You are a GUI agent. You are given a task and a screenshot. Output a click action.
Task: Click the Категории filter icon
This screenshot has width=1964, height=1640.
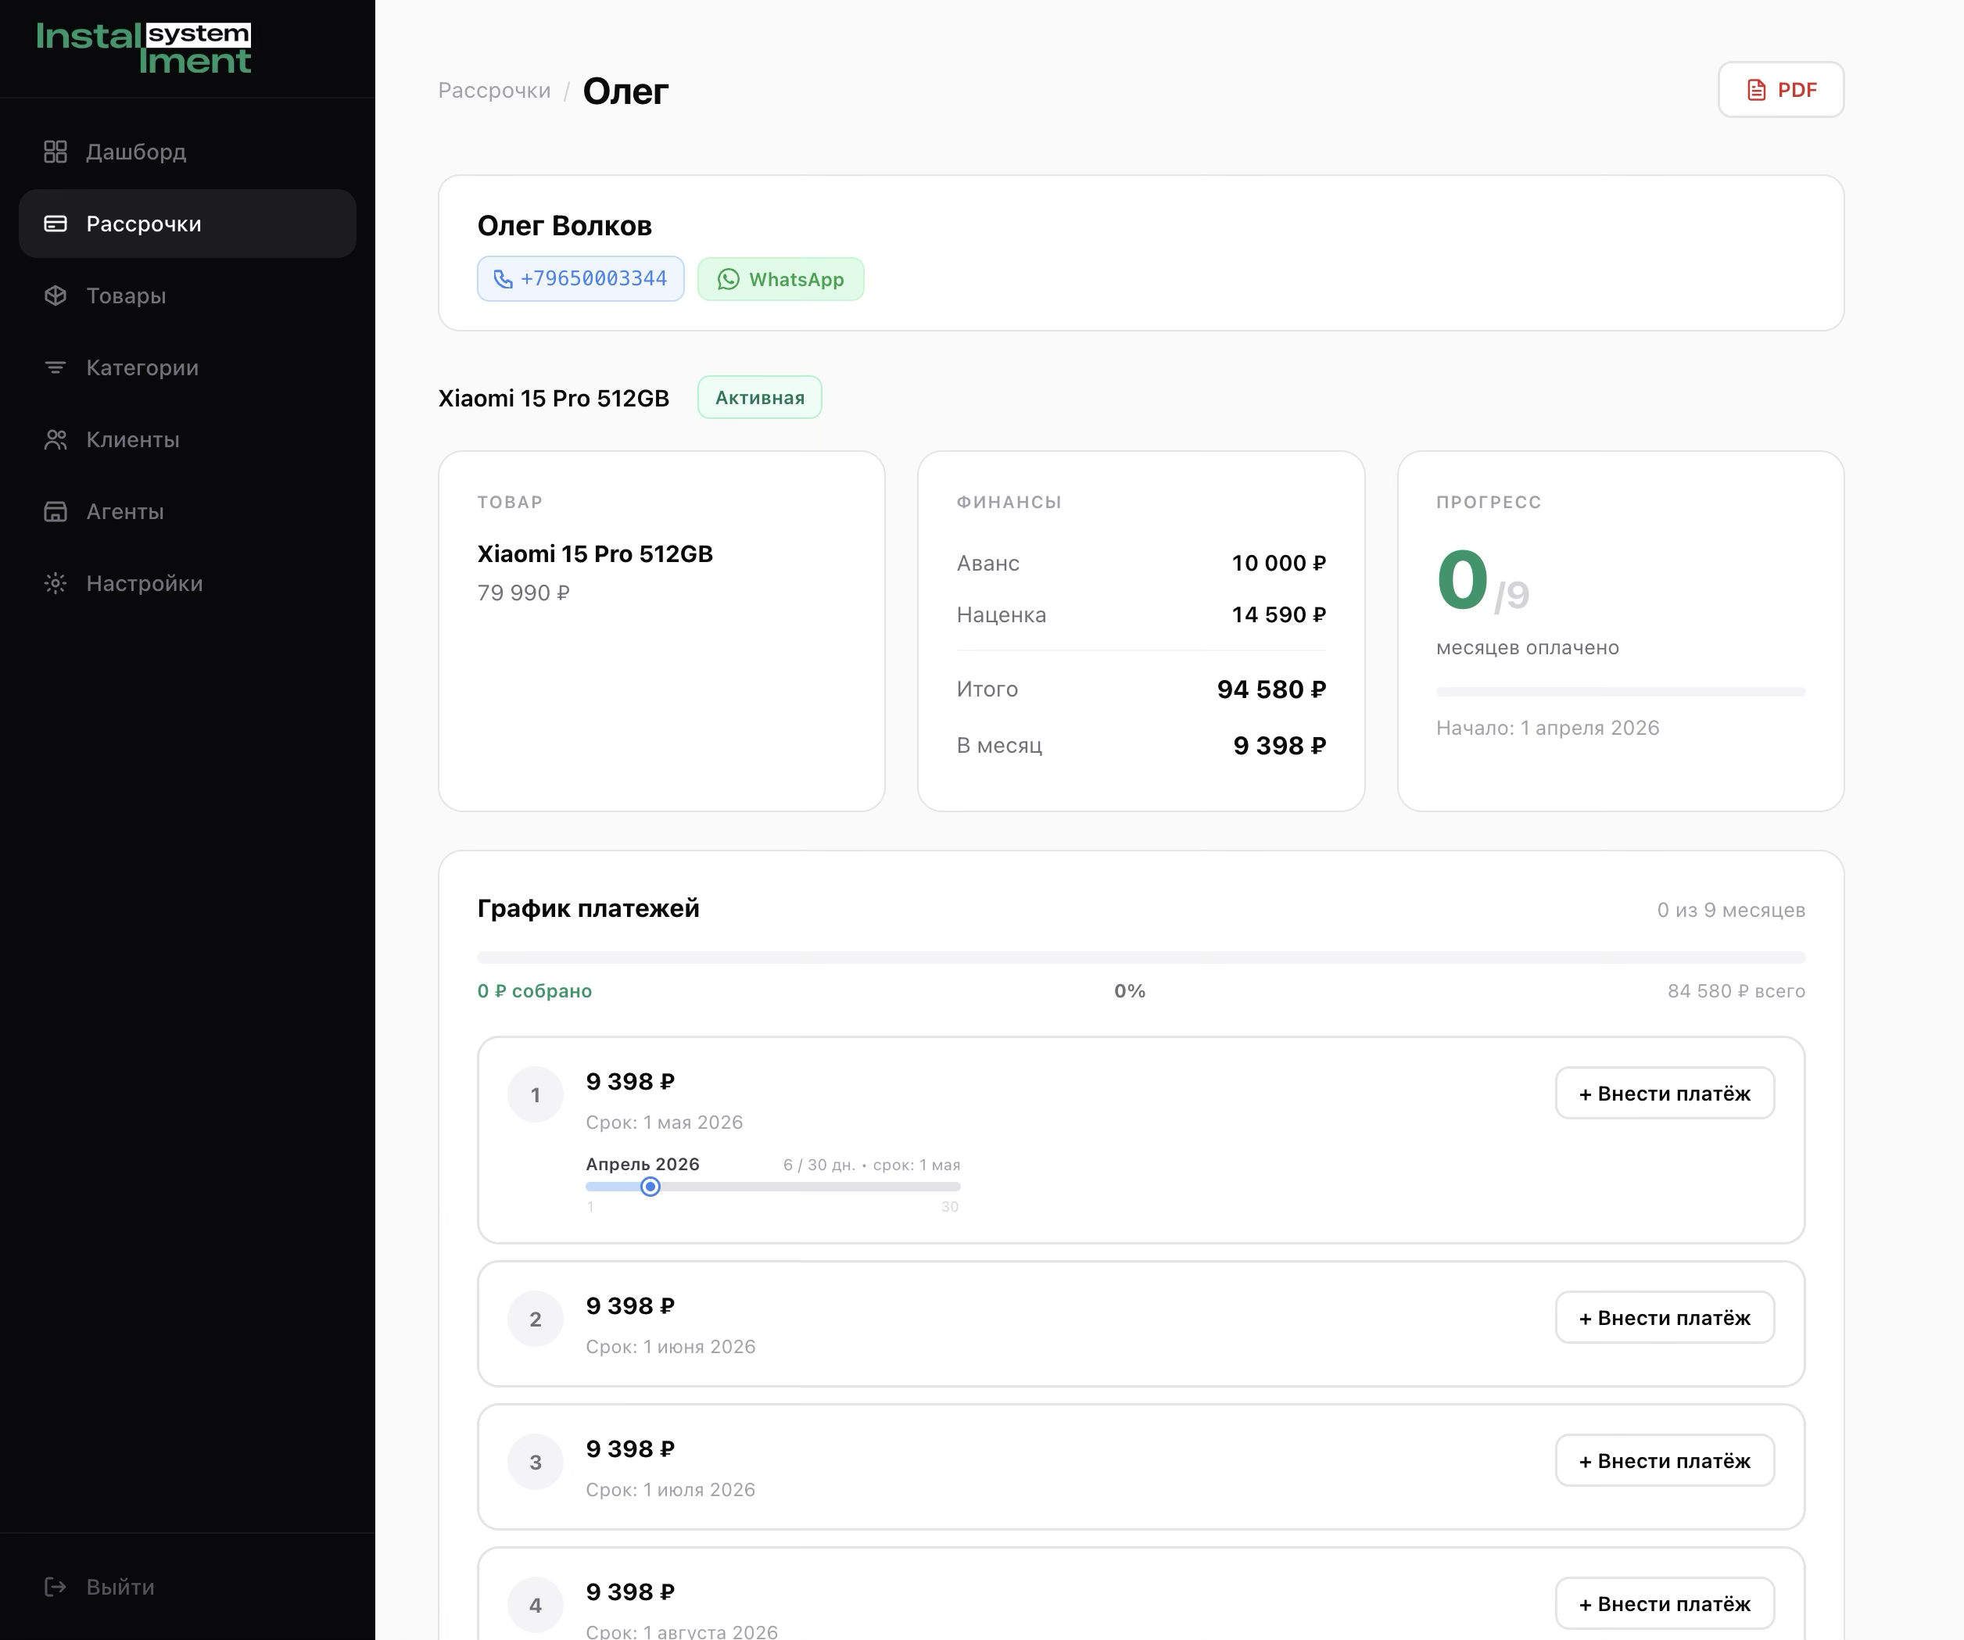coord(56,367)
